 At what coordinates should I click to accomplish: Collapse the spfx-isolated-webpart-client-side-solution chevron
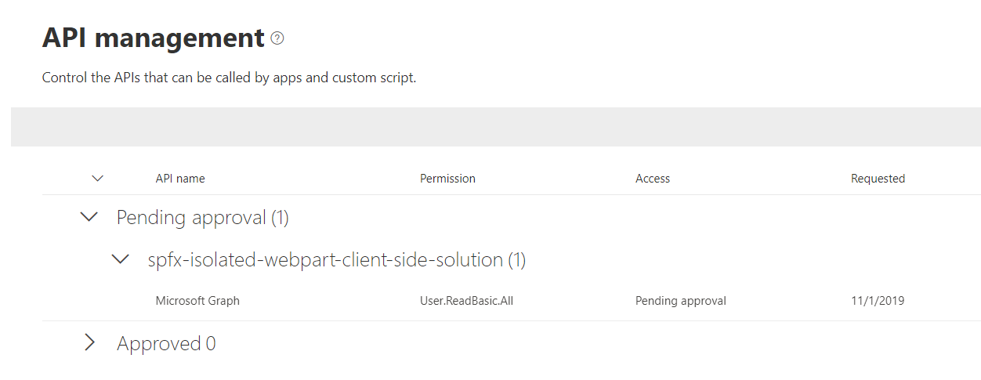pyautogui.click(x=121, y=259)
